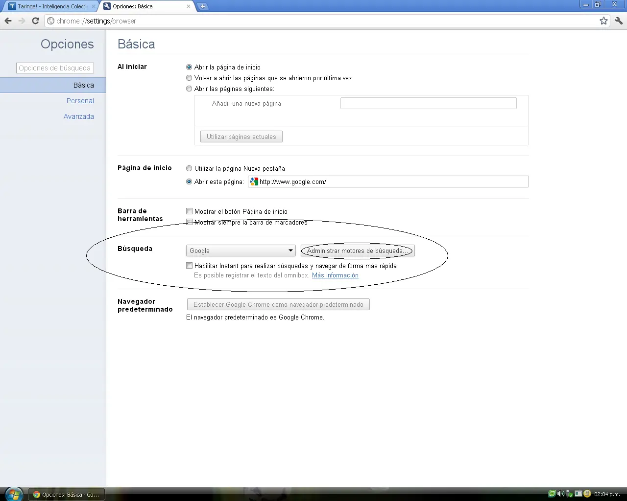This screenshot has height=501, width=627.
Task: Select Abrir las páginas siguientes
Action: tap(189, 89)
